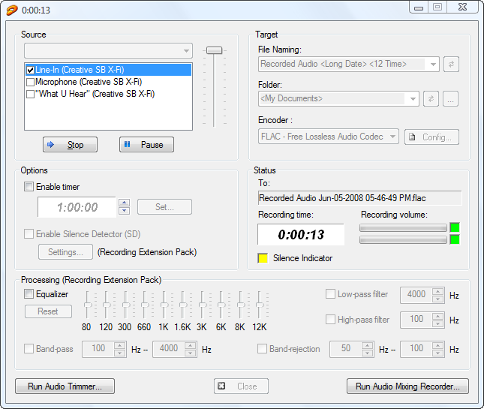Check Microphone (Creative SB X-Fi) source

coord(30,82)
